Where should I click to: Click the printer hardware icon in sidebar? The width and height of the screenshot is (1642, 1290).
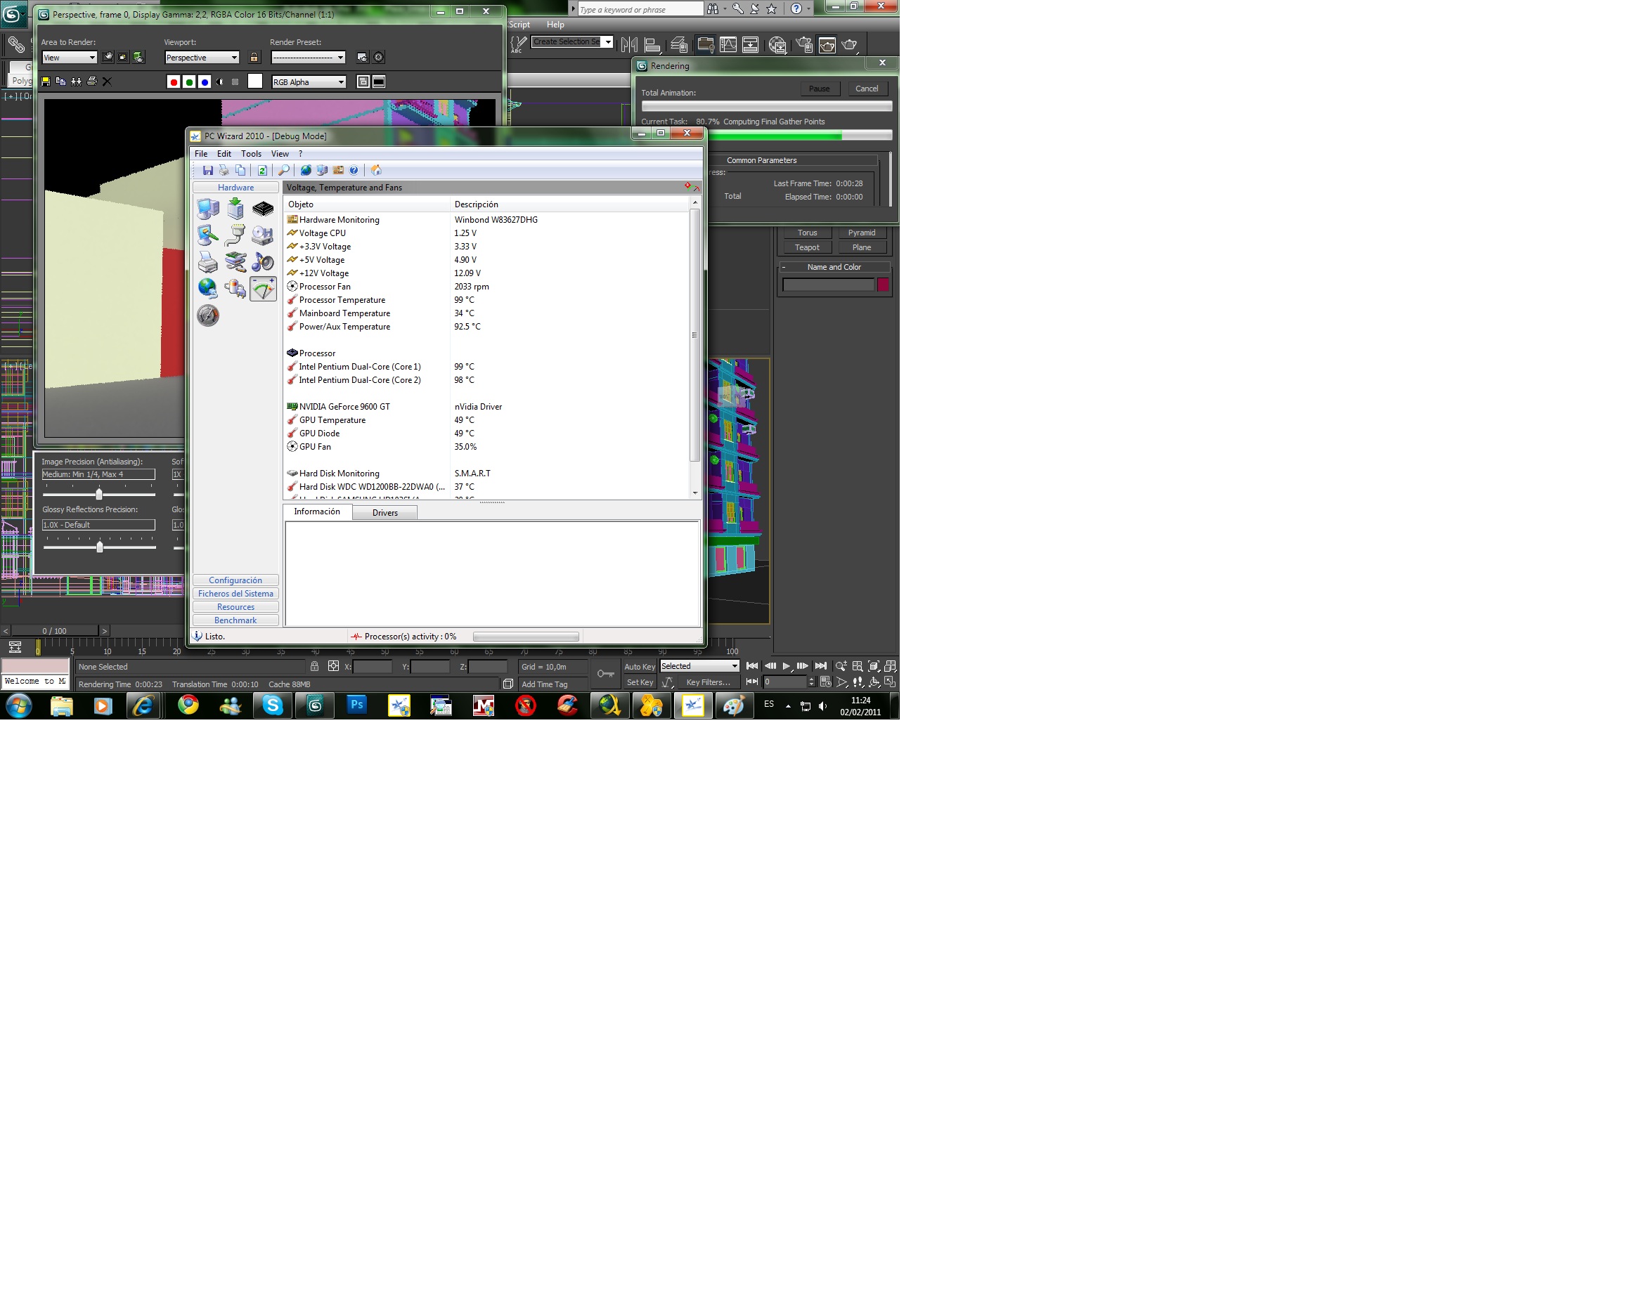click(x=208, y=261)
